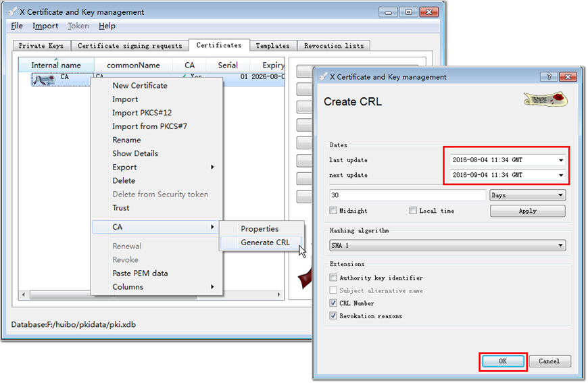Click the OK button in Create CRL
The width and height of the screenshot is (588, 383).
pos(503,361)
